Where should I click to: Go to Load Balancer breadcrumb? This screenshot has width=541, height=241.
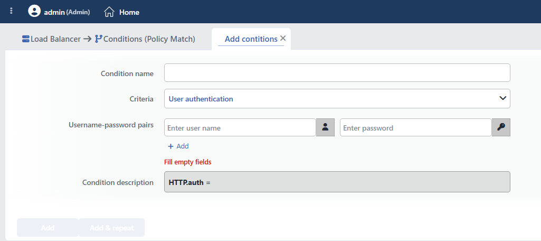click(55, 39)
